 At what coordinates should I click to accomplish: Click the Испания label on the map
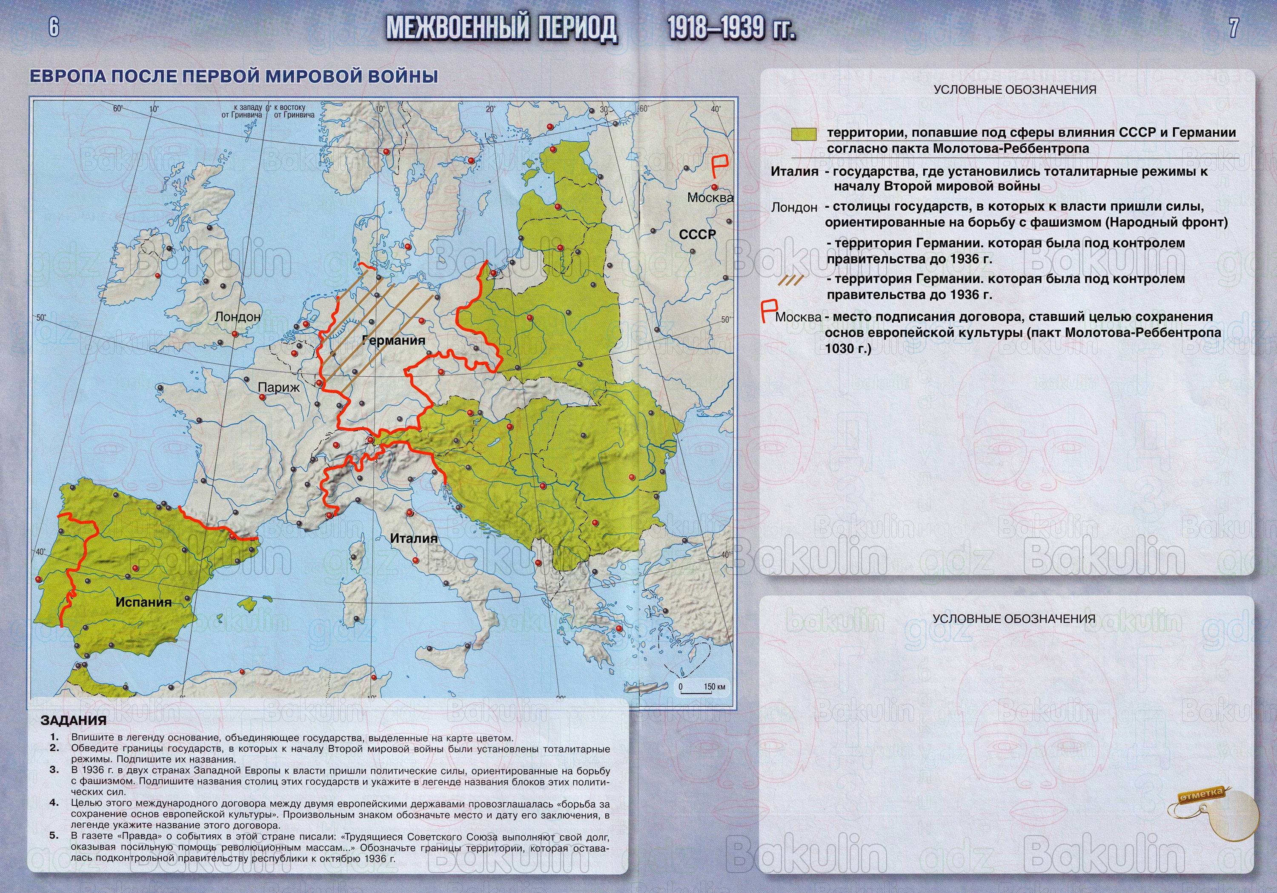click(143, 601)
